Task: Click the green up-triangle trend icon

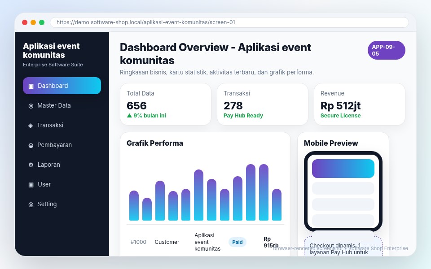Action: click(129, 116)
